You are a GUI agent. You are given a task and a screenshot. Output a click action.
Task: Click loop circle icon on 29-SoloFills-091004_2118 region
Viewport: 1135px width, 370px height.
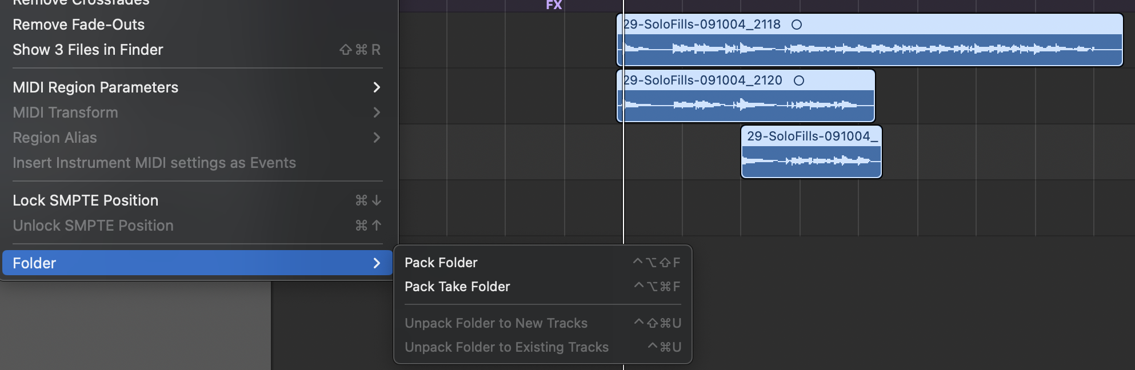click(796, 25)
